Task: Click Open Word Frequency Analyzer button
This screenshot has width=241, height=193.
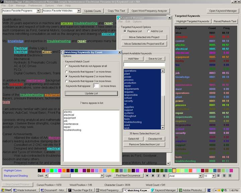Action: pos(149,11)
